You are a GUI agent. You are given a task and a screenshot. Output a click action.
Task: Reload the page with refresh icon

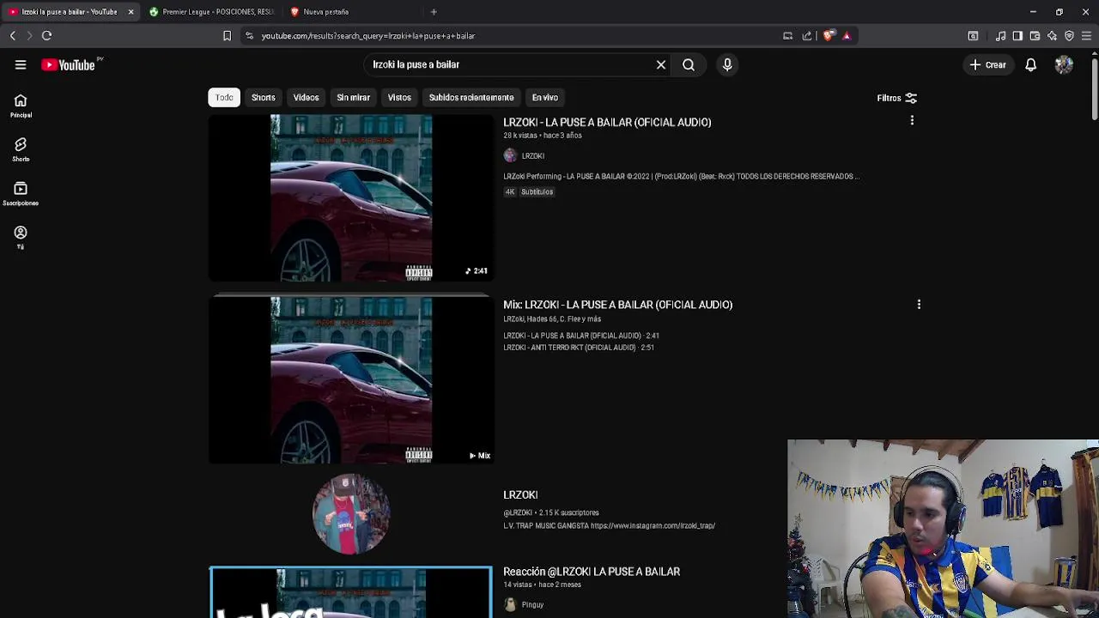tap(47, 36)
